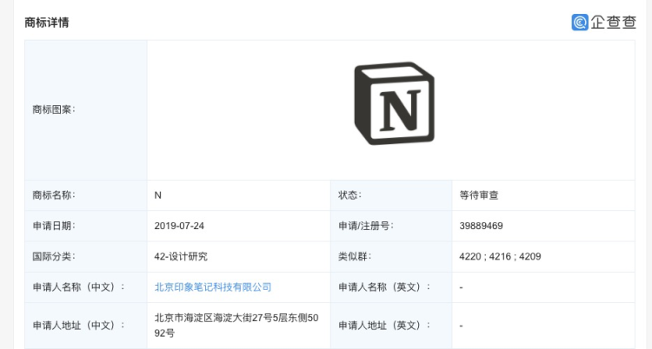Select the 申请/注册号 label
The height and width of the screenshot is (349, 652).
click(365, 226)
